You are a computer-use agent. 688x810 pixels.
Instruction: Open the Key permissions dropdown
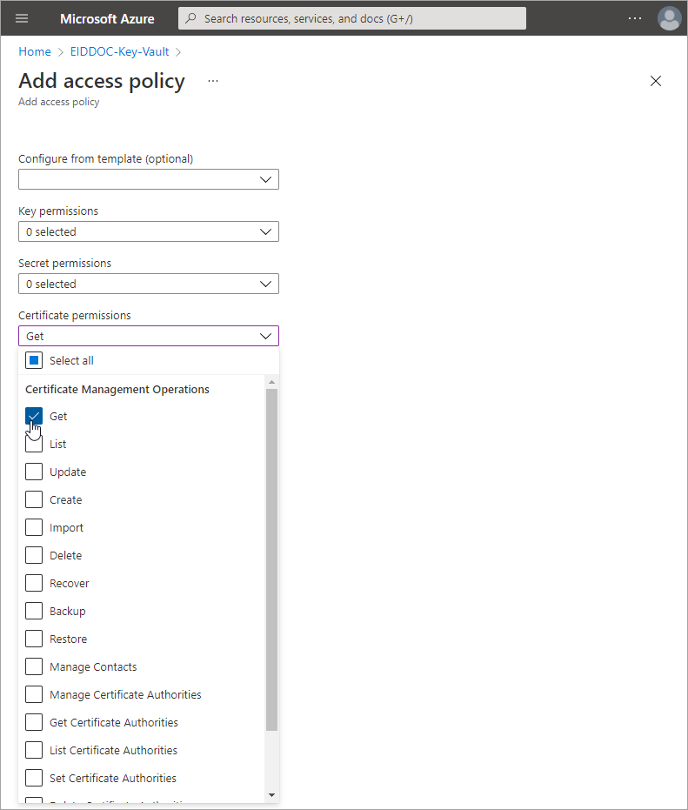click(x=149, y=231)
